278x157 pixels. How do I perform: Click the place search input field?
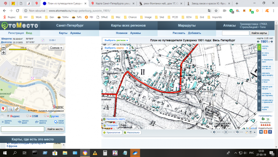(x=22, y=129)
